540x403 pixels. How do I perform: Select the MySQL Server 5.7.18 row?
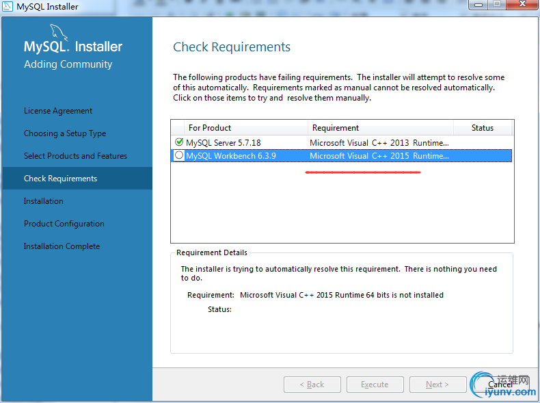tap(341, 142)
